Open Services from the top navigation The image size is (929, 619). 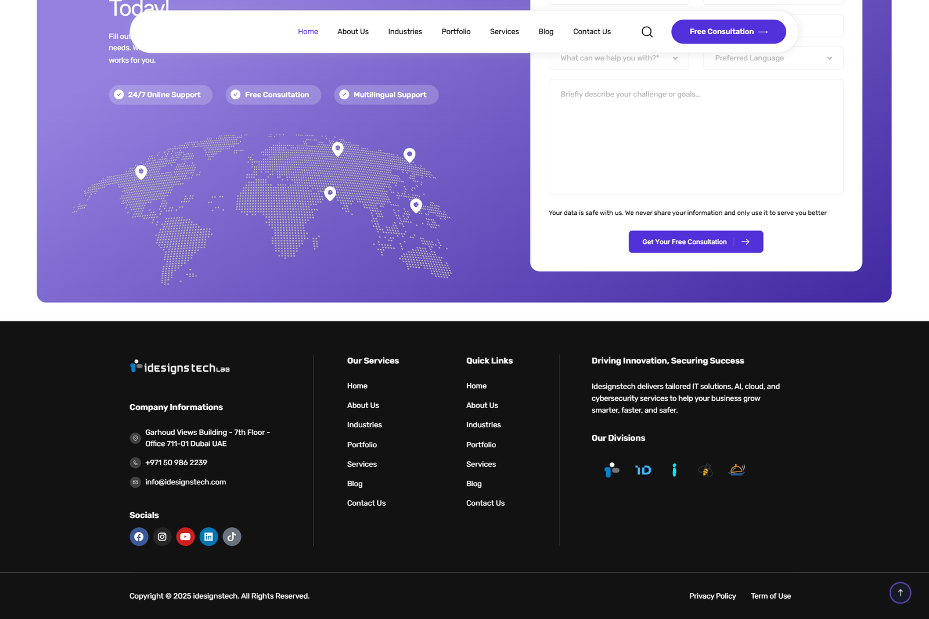(504, 32)
